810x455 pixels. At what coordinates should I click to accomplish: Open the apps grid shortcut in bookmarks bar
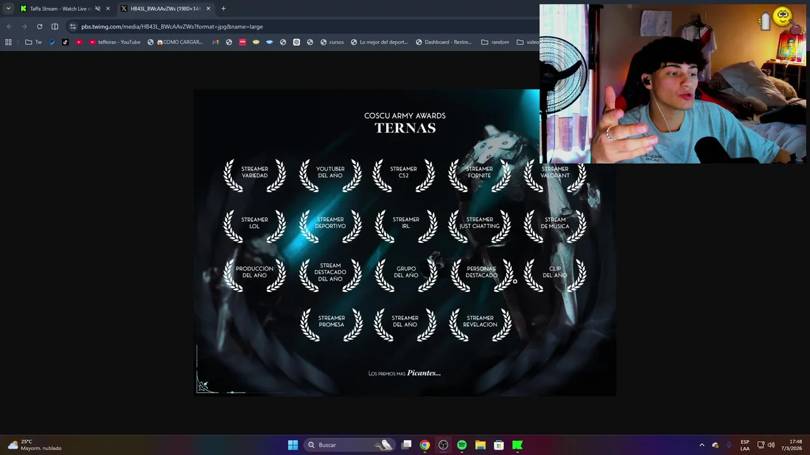8,42
